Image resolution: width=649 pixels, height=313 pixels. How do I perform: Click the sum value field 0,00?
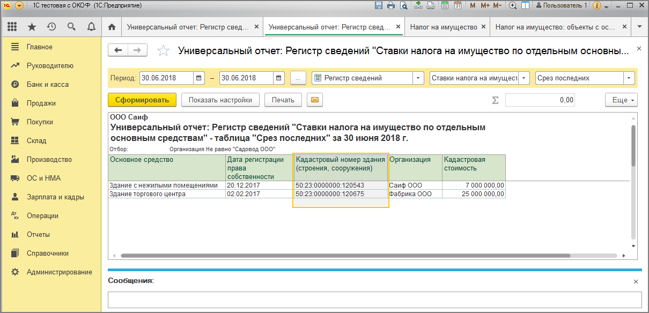pyautogui.click(x=540, y=100)
